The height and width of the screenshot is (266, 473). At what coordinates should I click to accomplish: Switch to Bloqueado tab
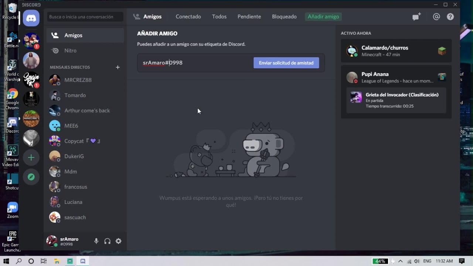[284, 17]
